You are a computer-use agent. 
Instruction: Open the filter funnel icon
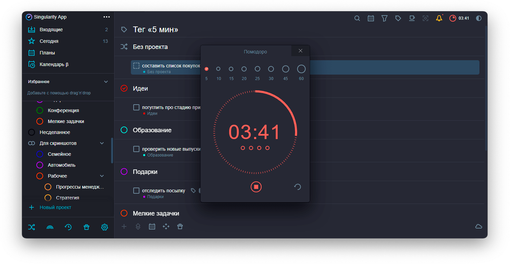pos(384,18)
